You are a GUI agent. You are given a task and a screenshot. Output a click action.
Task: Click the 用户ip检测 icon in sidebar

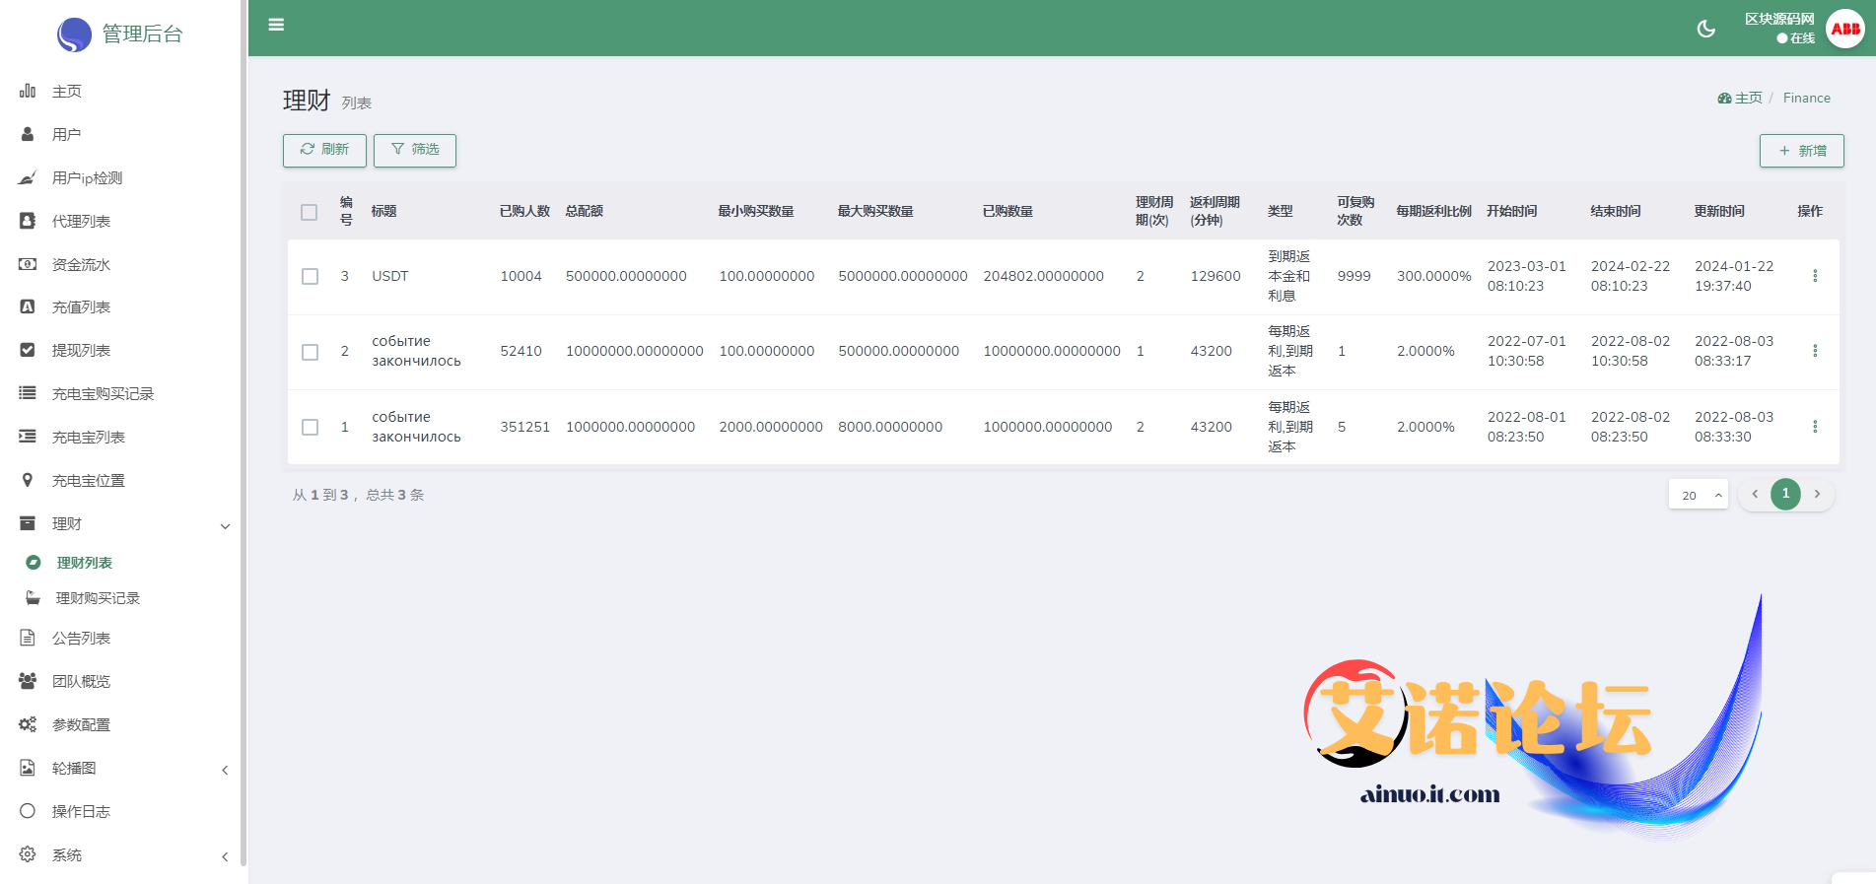tap(28, 177)
